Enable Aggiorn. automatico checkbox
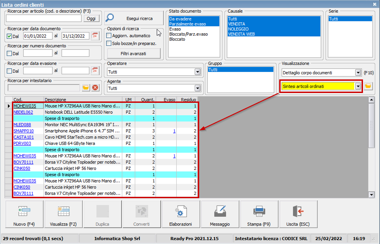The width and height of the screenshot is (380, 244). point(109,36)
